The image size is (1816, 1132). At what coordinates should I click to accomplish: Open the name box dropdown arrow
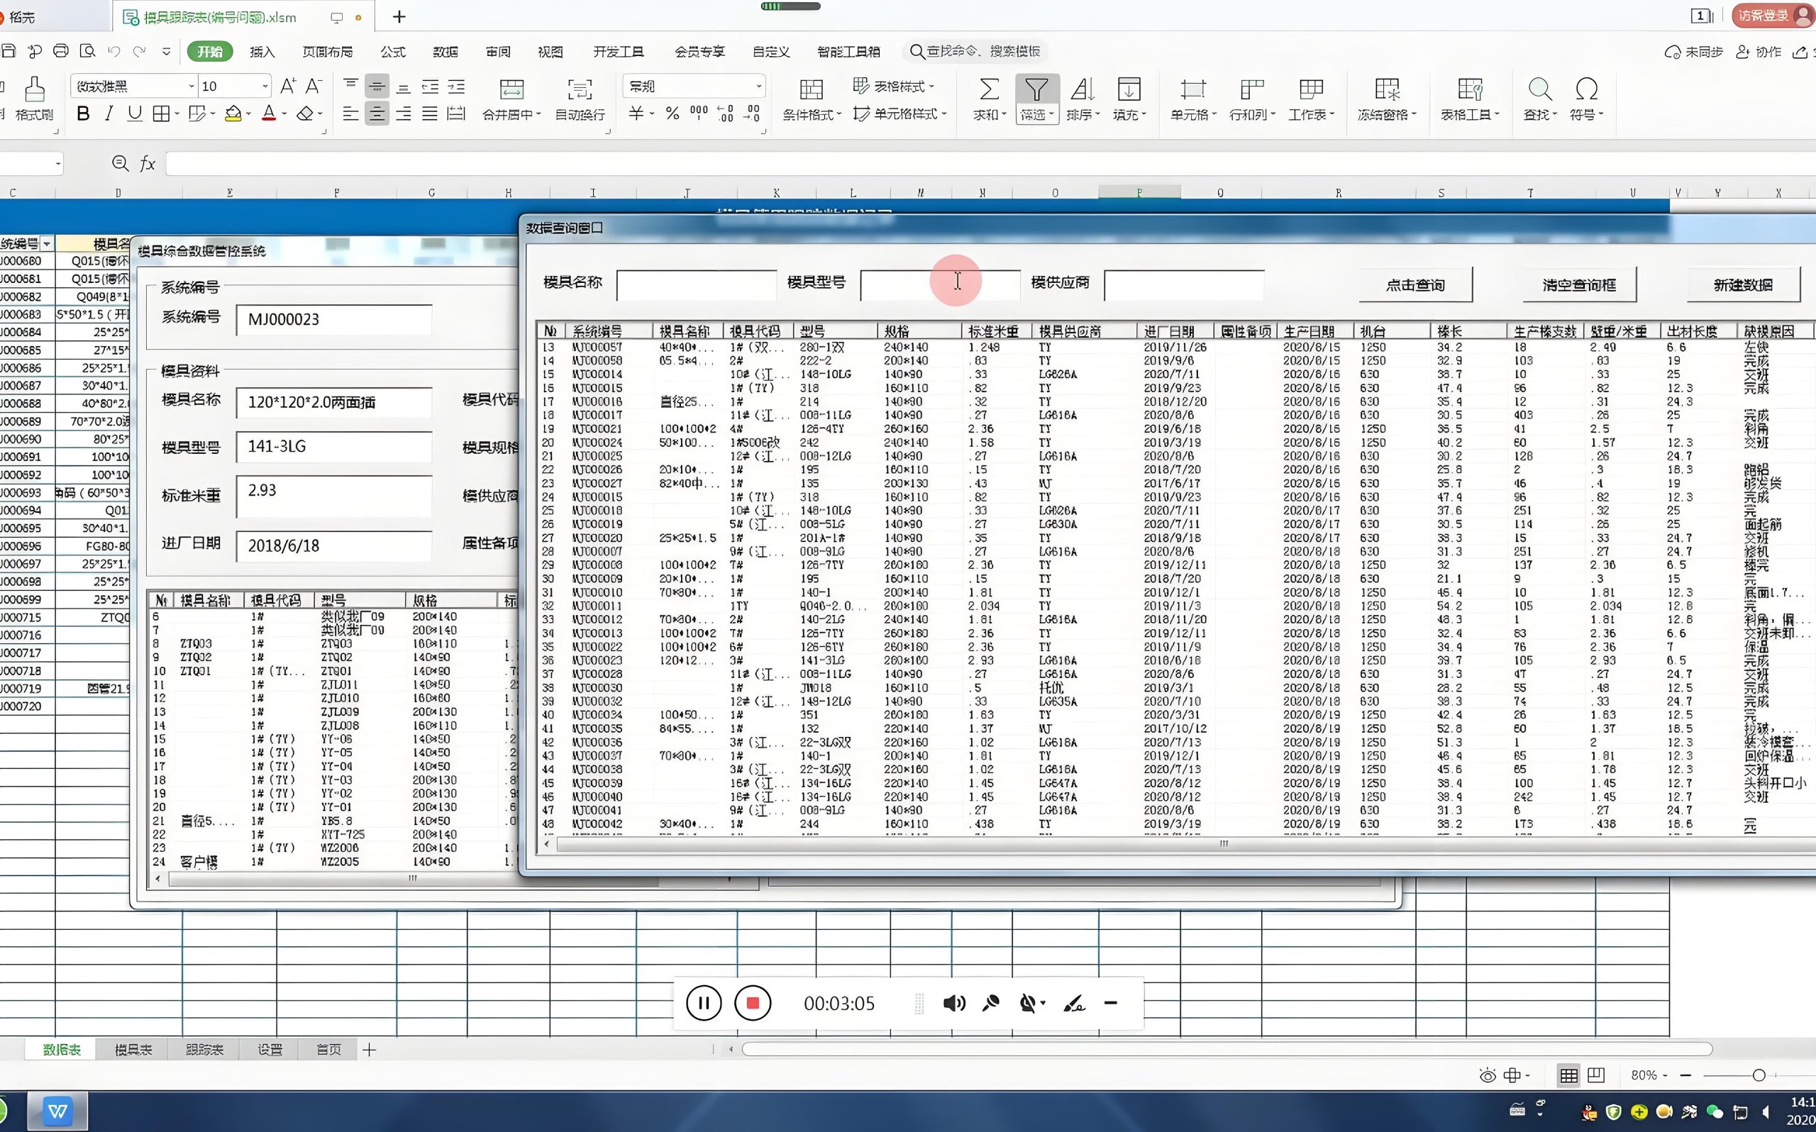point(57,163)
